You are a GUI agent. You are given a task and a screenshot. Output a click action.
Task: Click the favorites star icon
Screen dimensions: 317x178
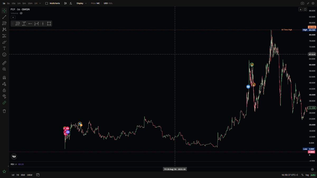(4, 172)
